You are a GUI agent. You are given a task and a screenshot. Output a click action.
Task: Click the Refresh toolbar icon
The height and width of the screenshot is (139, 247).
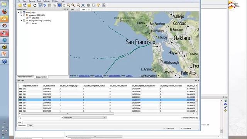[x=35, y=5]
